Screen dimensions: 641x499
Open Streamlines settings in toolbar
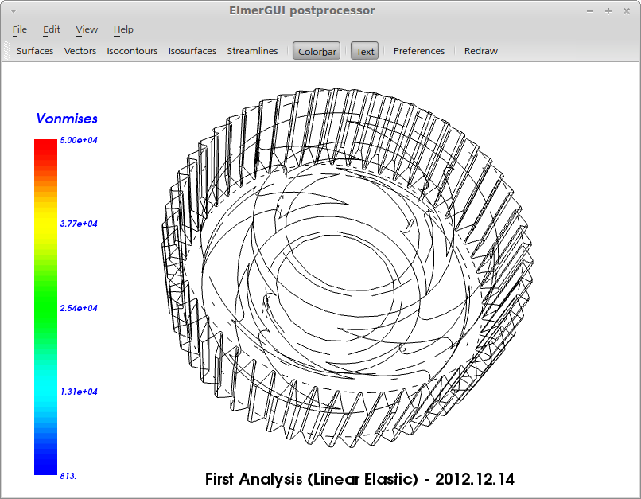tap(252, 51)
